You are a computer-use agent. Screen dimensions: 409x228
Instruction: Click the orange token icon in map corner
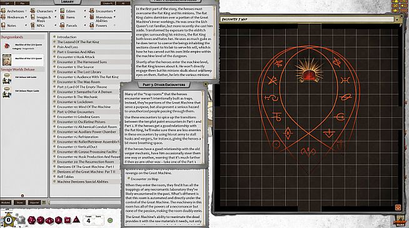[398, 207]
